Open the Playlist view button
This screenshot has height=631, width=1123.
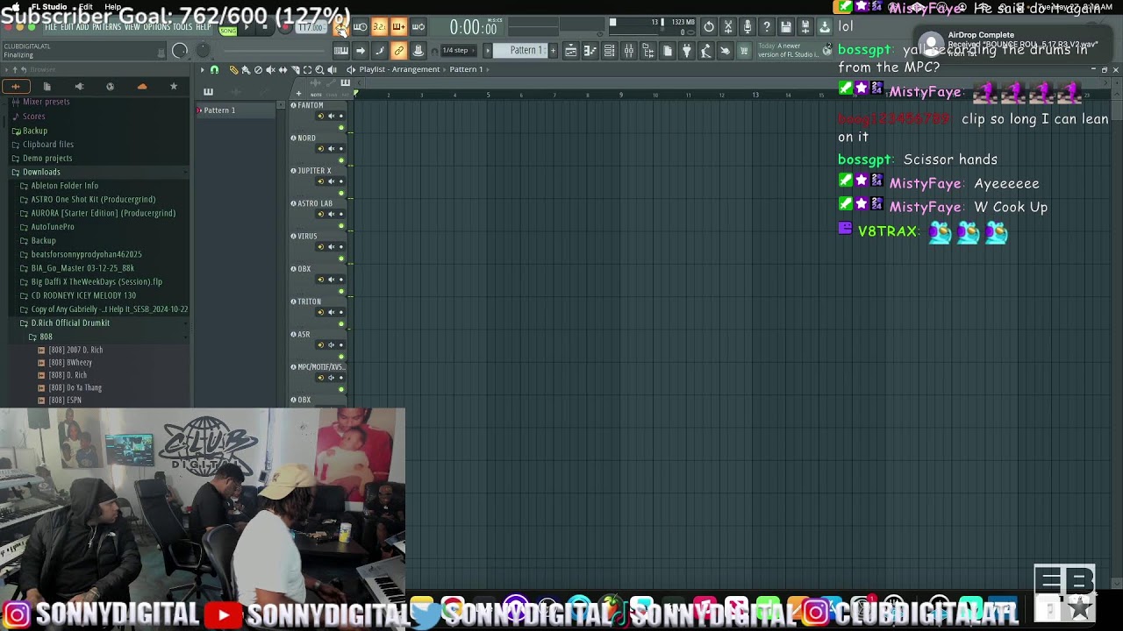[x=570, y=51]
